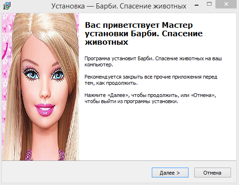Click the Далее > button
Viewport: 239px width, 185px height.
(170, 173)
